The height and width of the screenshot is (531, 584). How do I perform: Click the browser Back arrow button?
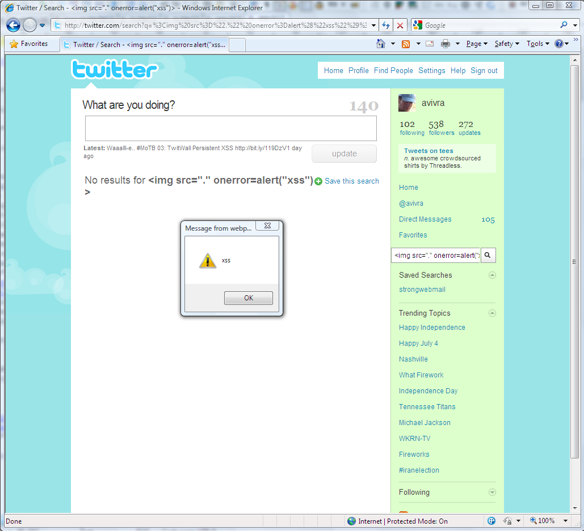[14, 26]
